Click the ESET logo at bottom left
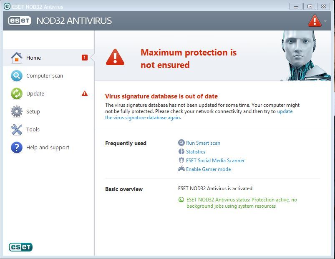The width and height of the screenshot is (335, 259). click(x=20, y=247)
